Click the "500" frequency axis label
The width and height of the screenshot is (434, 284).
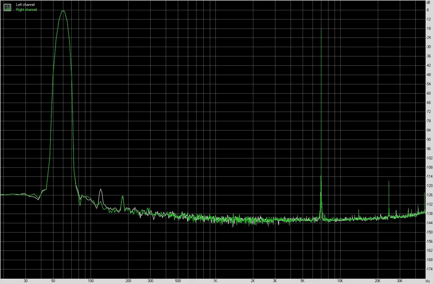[x=178, y=281]
